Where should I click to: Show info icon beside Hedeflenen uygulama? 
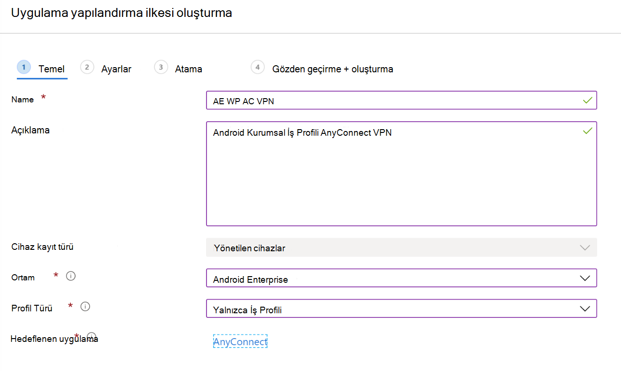point(92,336)
